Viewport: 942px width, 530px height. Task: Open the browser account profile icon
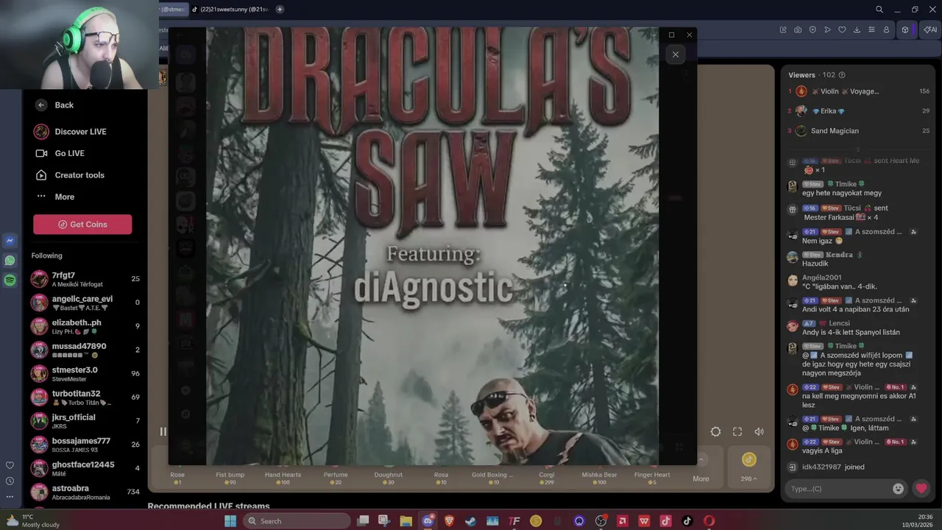click(x=886, y=29)
